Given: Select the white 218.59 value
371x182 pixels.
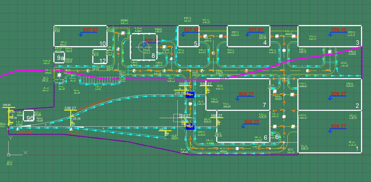Looking at the screenshot, I should 179,93.
